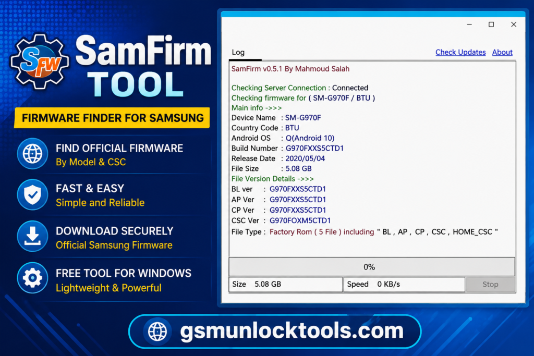
Task: Click the File Size value in the log
Action: [x=298, y=169]
